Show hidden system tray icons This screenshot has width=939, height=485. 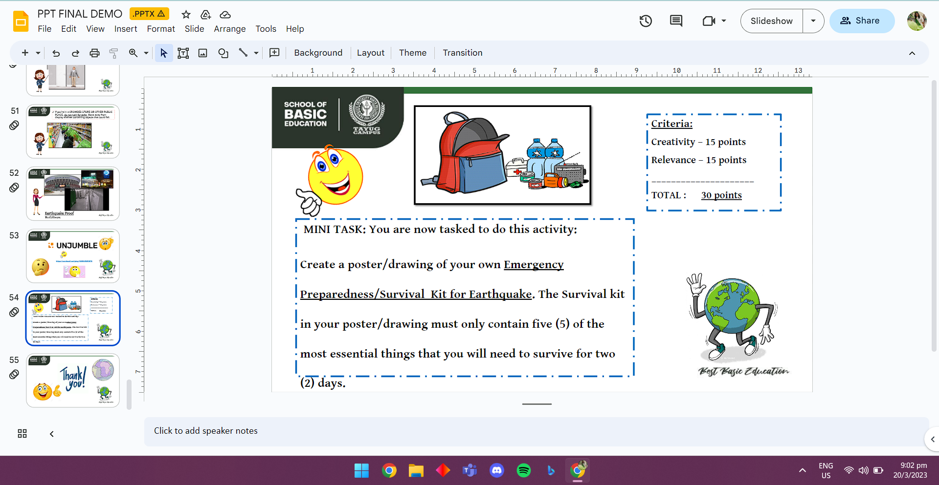click(x=803, y=470)
